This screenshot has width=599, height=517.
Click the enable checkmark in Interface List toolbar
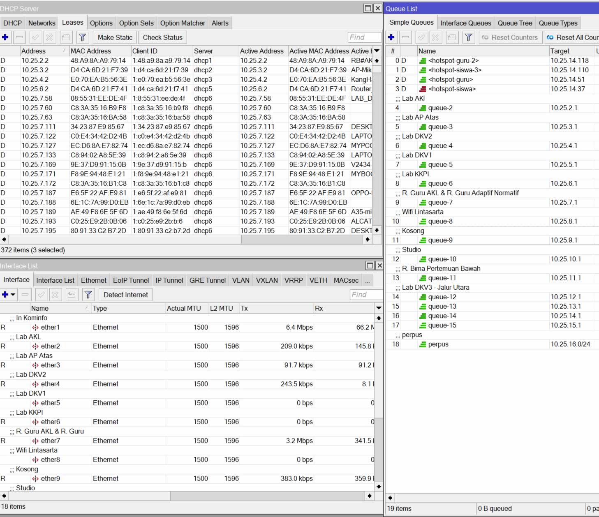[x=41, y=295]
